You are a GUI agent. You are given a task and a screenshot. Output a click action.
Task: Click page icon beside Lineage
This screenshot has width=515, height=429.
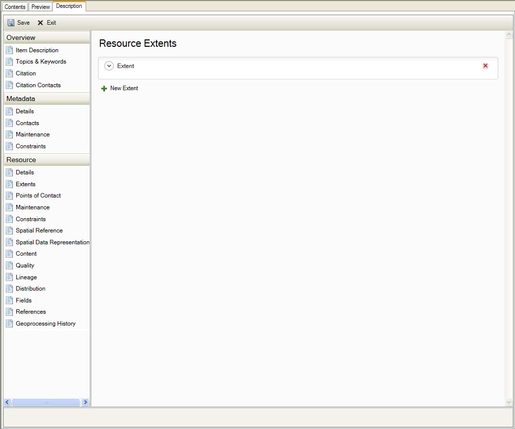tap(9, 277)
